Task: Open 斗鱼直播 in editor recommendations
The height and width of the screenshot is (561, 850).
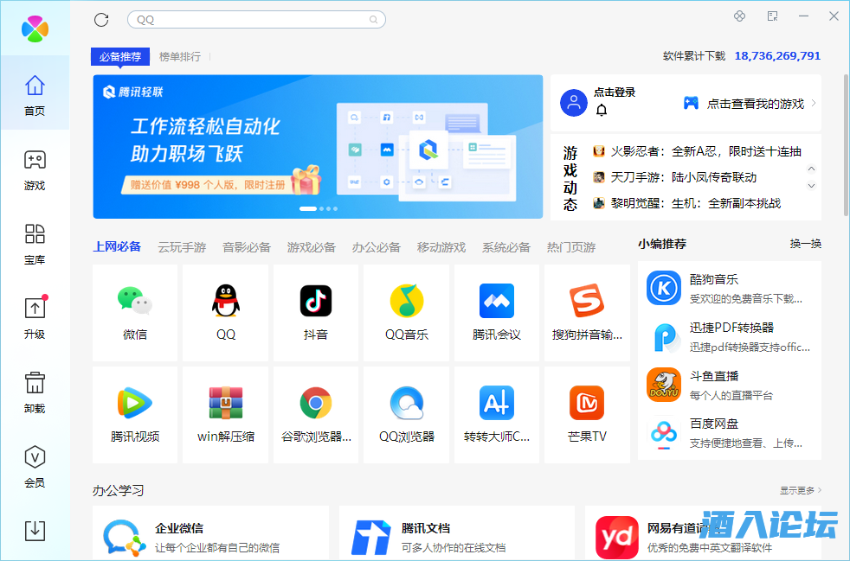Action: coord(729,385)
